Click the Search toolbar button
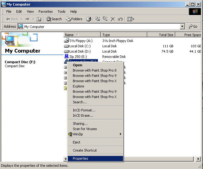203x169 pixels. [54, 19]
